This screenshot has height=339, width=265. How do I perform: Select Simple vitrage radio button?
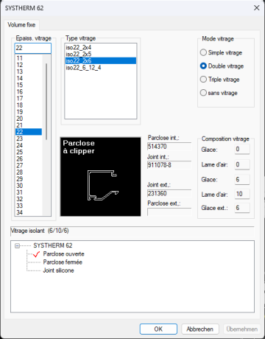click(221, 52)
